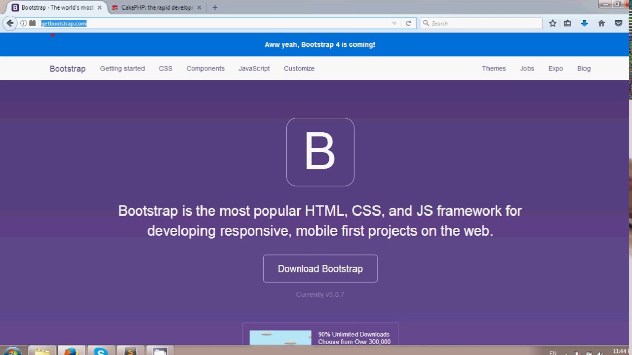
Task: Click the gray icon next to the info icon in the address bar
Action: tap(33, 23)
